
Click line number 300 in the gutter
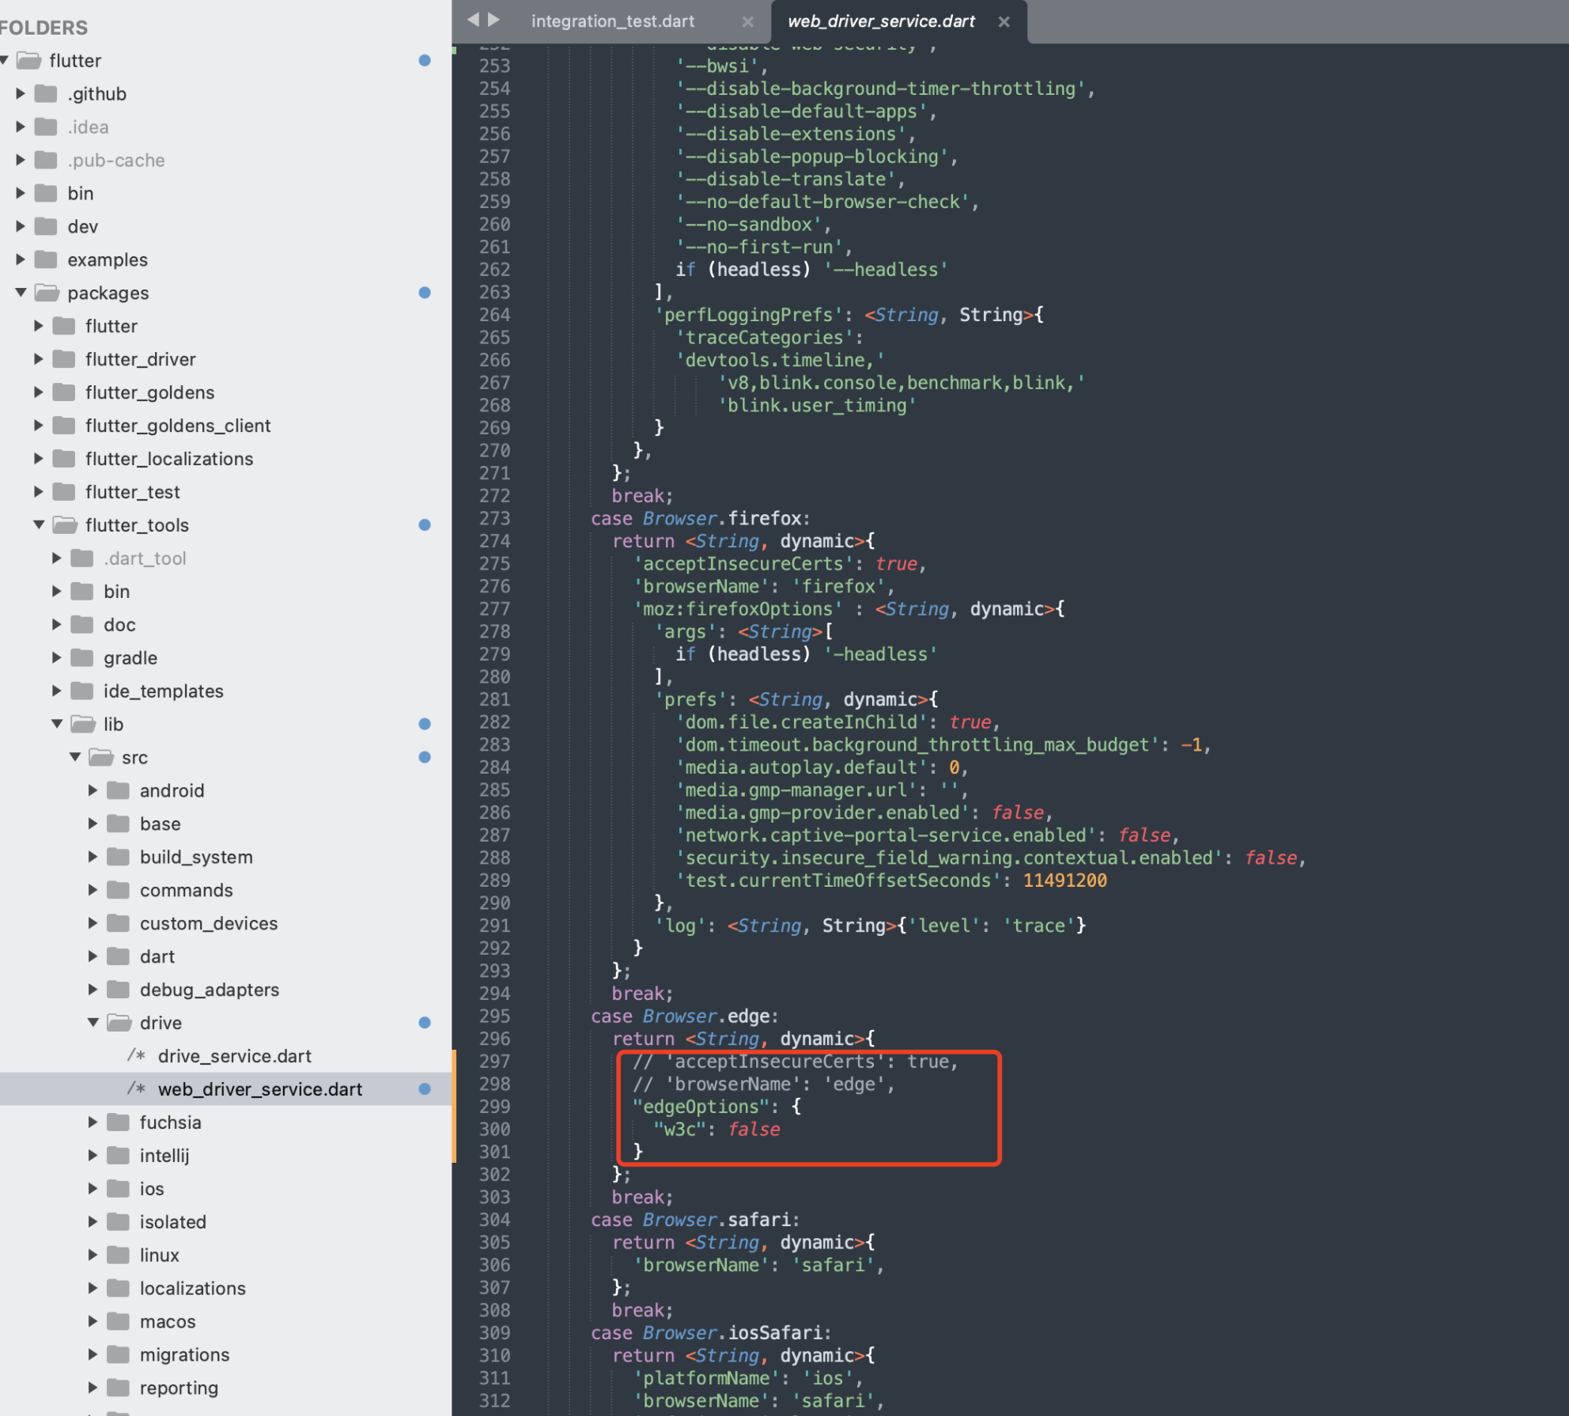tap(493, 1130)
